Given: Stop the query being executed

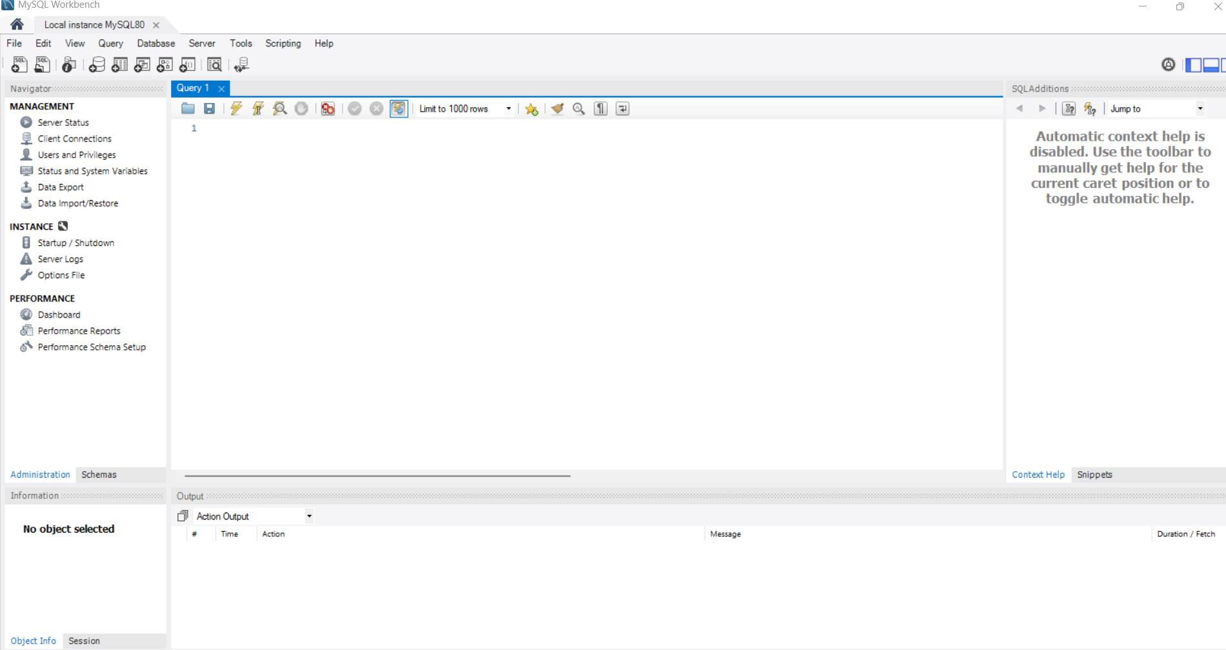Looking at the screenshot, I should pos(301,108).
